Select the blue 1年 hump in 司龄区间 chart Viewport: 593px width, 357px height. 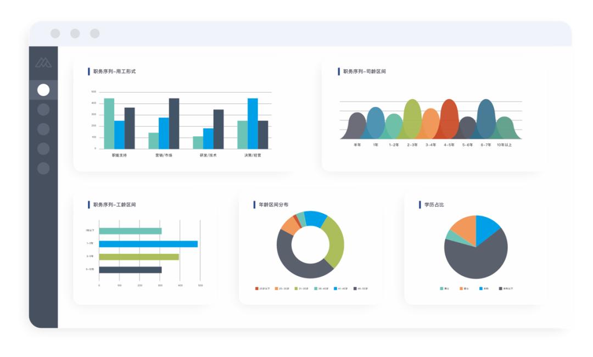(x=376, y=124)
